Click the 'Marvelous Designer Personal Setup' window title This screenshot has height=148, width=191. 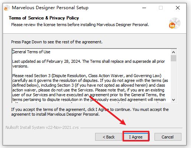coord(50,8)
